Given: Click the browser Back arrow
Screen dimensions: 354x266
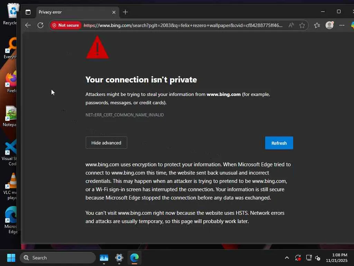Looking at the screenshot, I should (x=28, y=25).
